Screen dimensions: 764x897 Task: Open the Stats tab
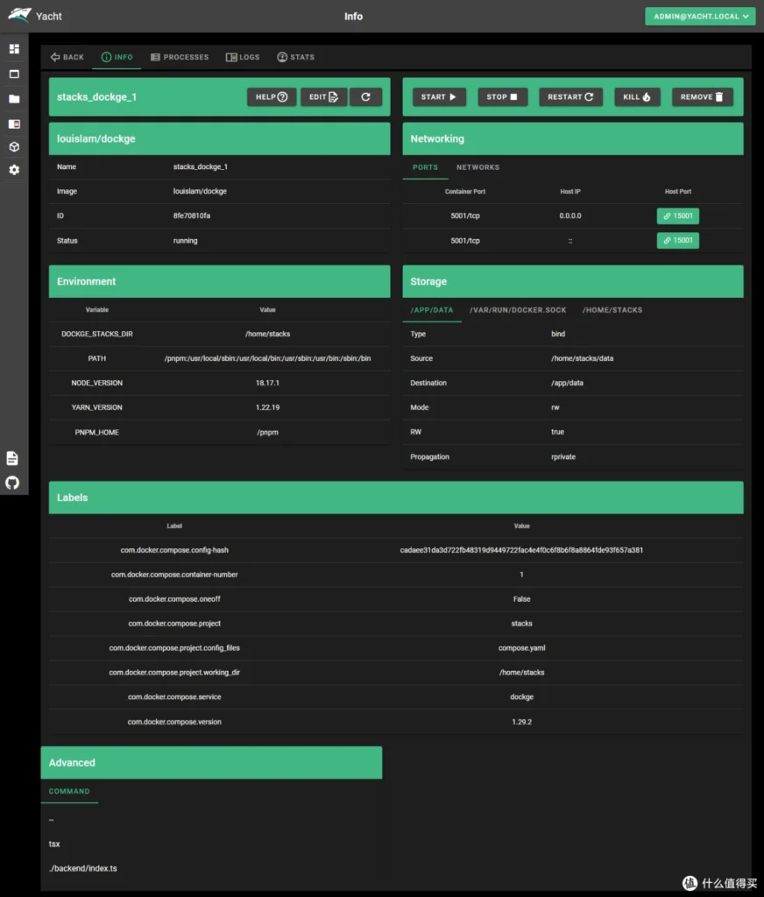tap(295, 57)
